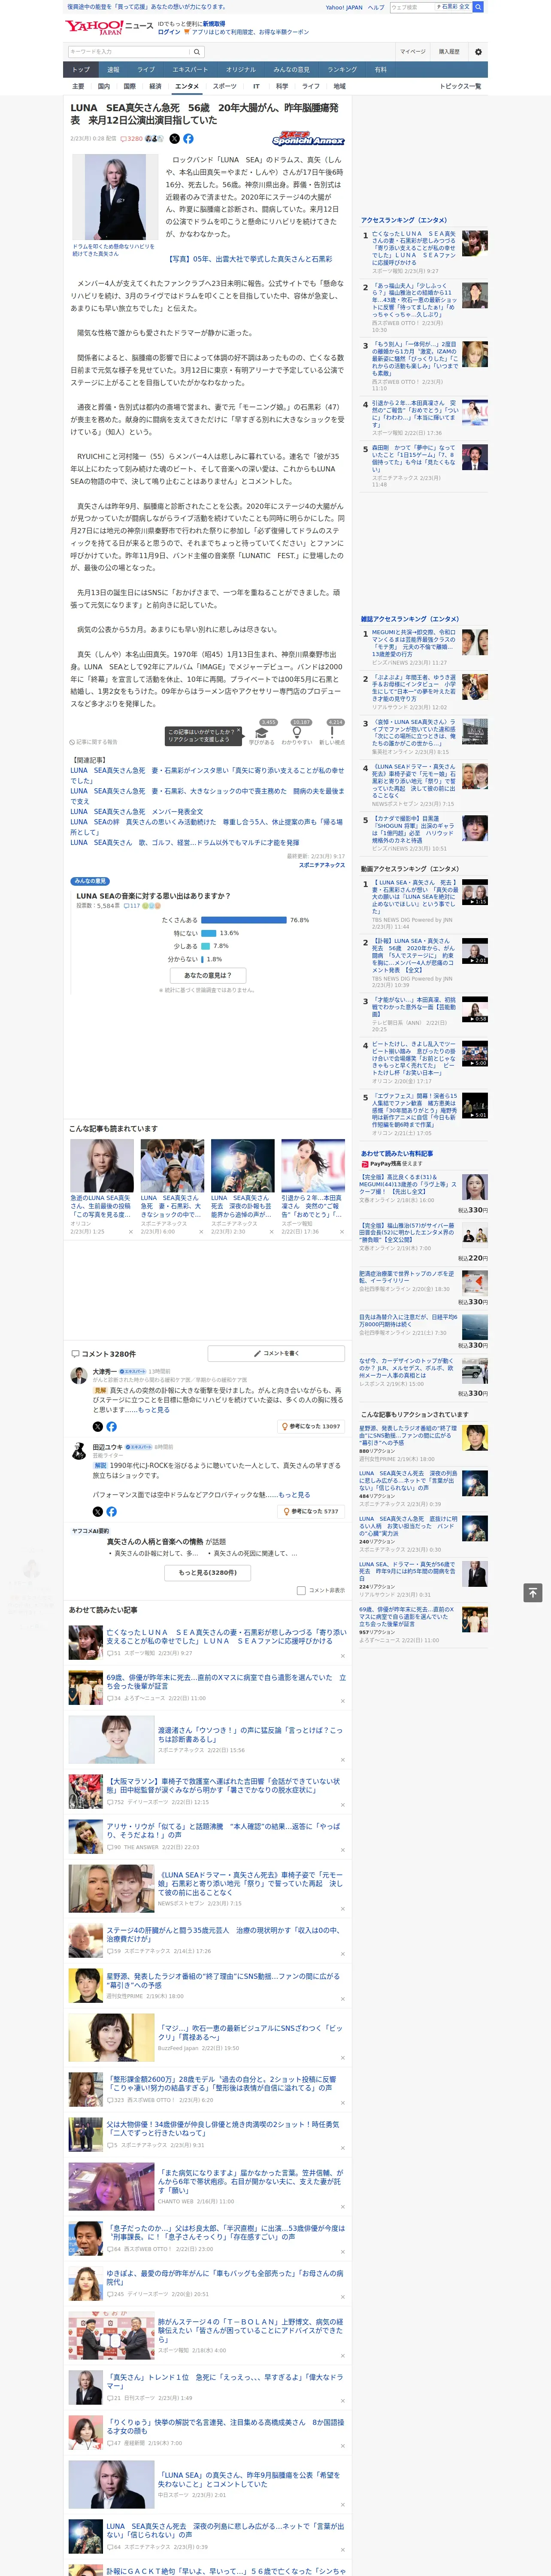Click the blue web search magnifier button
551x2576 pixels.
tap(478, 7)
